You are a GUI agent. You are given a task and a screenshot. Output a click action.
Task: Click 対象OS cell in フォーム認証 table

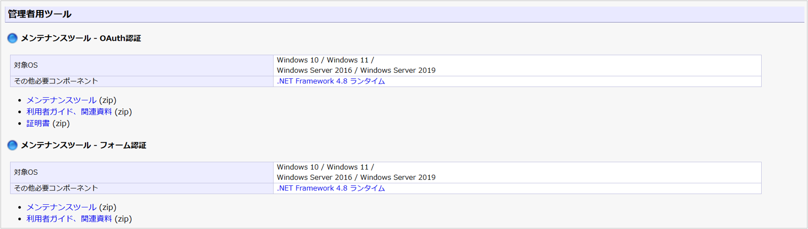point(26,172)
